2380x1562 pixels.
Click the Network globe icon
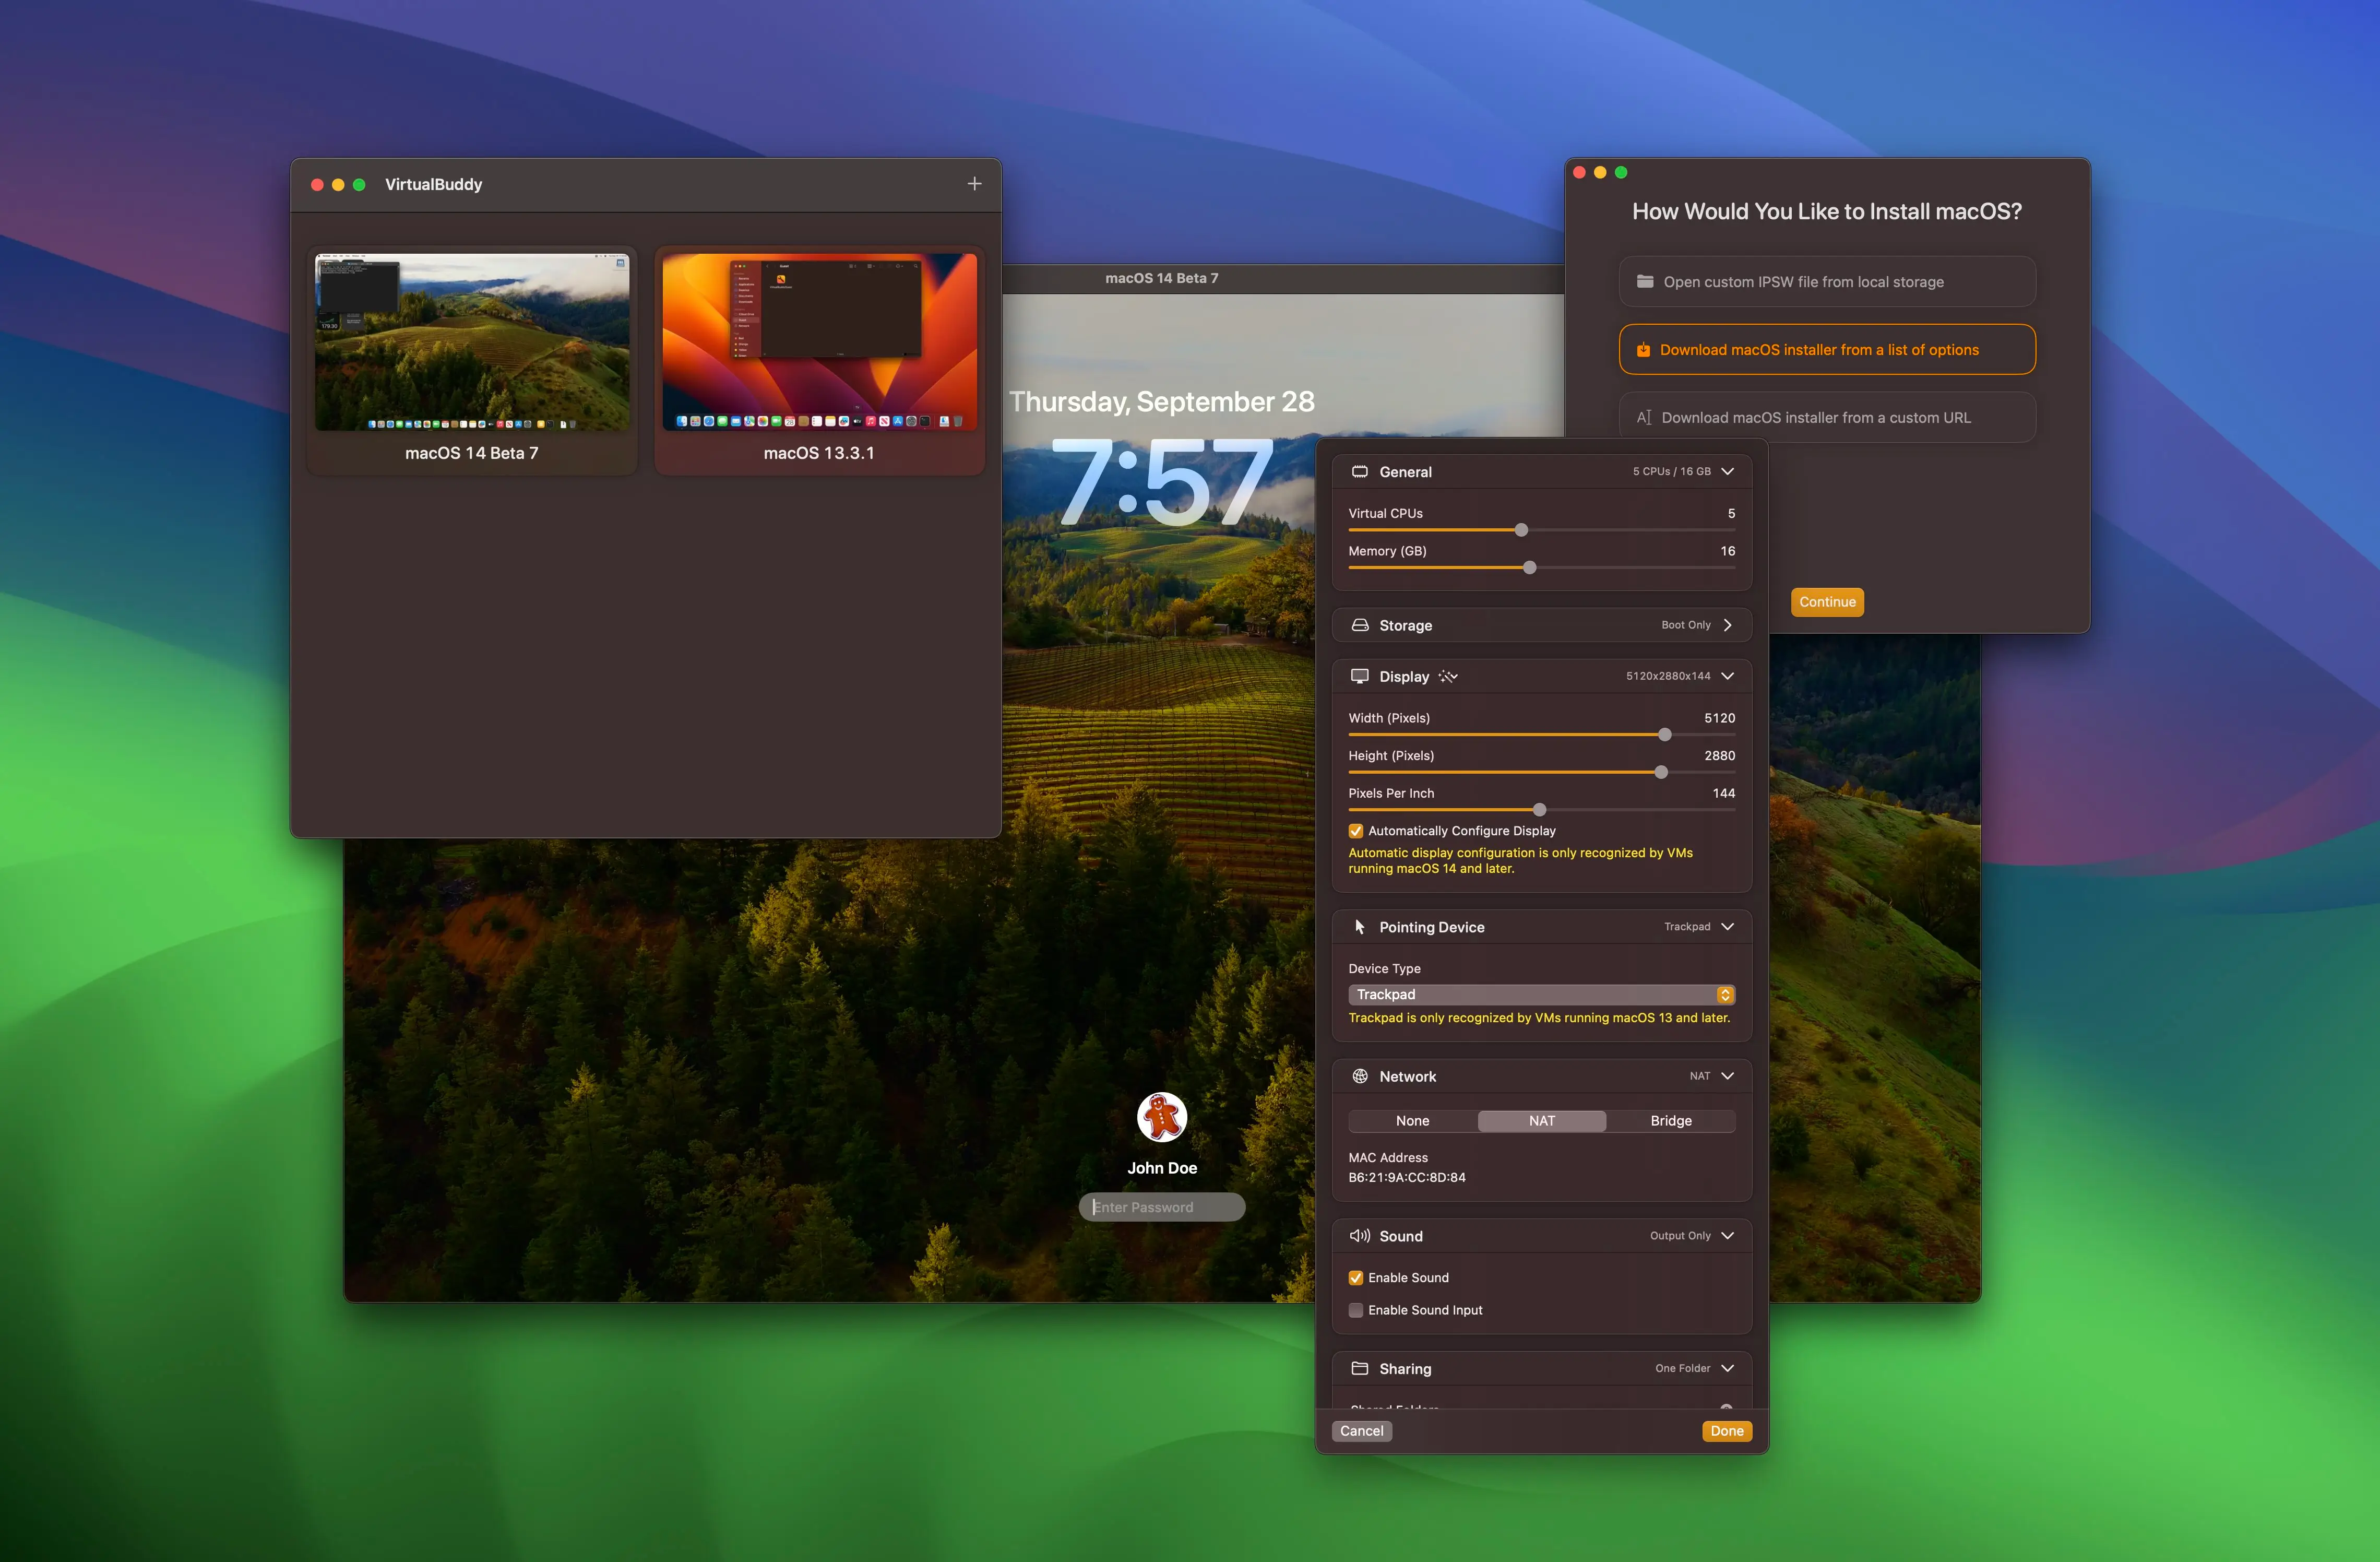tap(1360, 1075)
